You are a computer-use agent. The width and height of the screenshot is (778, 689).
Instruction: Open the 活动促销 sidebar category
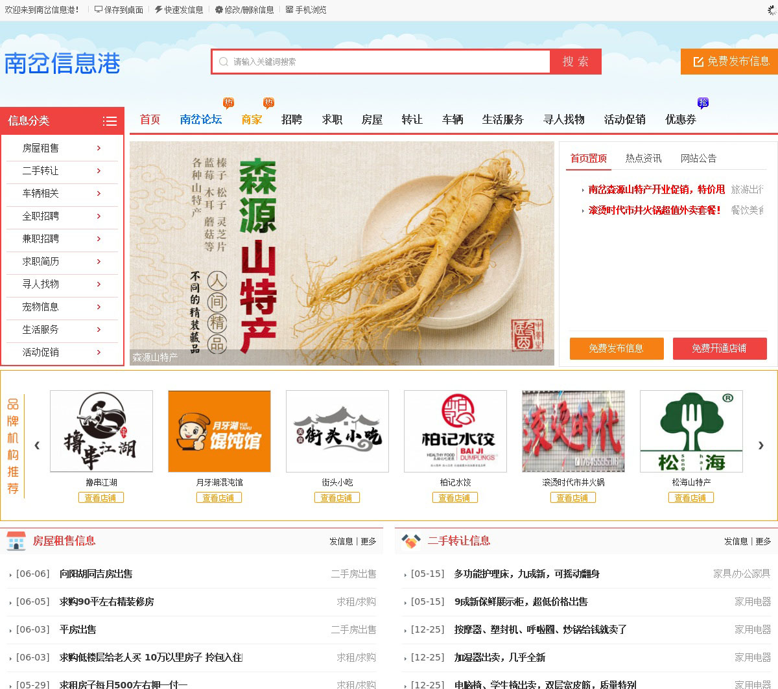[40, 353]
